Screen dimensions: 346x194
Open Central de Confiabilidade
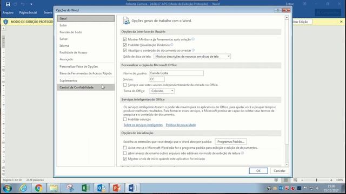[86, 87]
